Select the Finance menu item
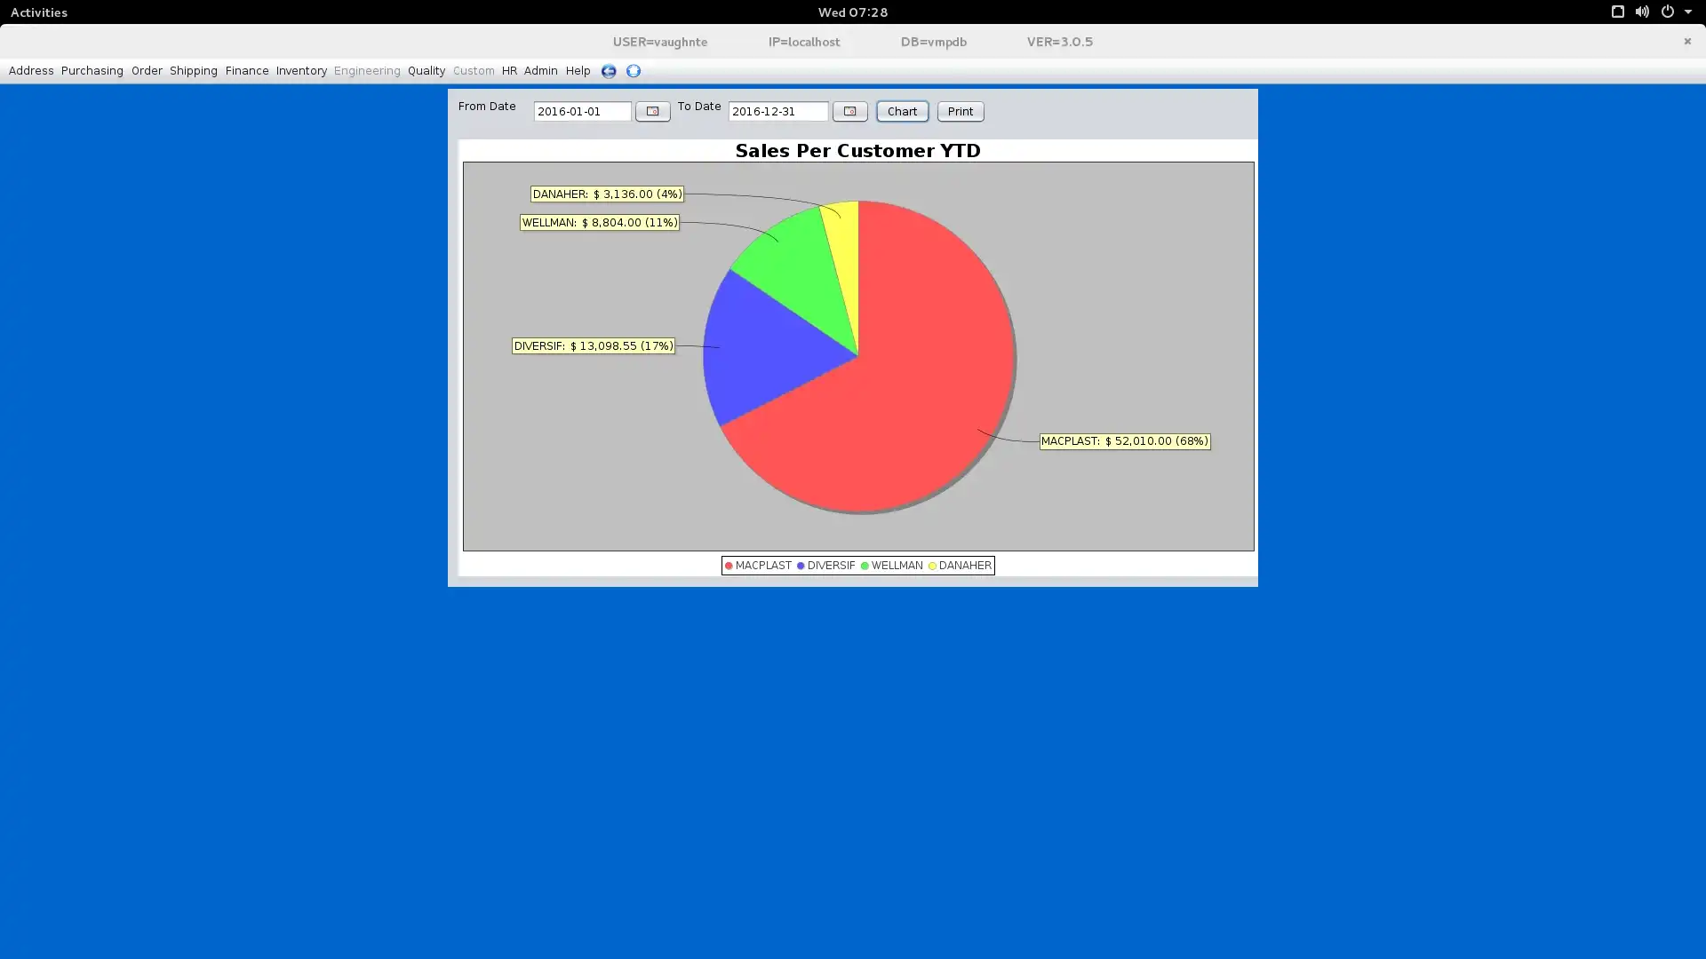This screenshot has width=1706, height=959. click(246, 70)
